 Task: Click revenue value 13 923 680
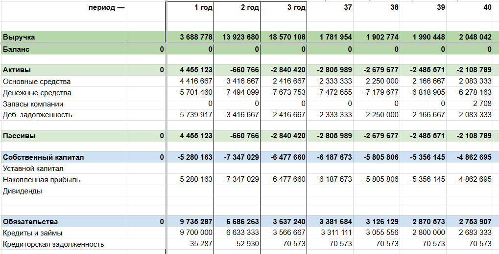[x=237, y=37]
